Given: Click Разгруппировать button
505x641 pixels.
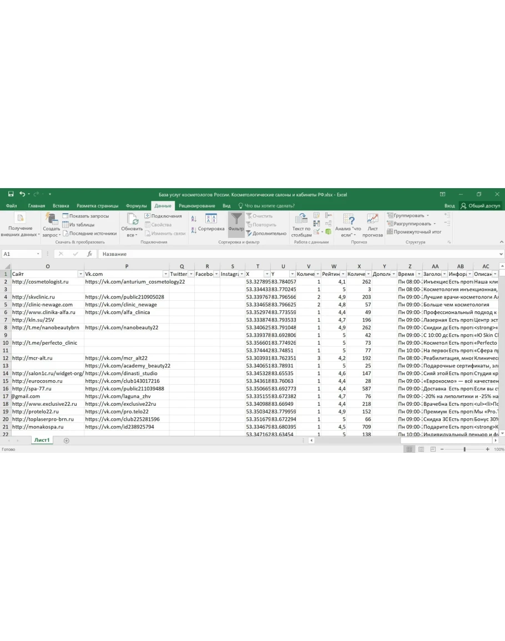Looking at the screenshot, I should (411, 224).
